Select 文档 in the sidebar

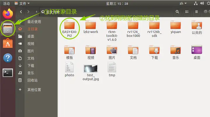[x=31, y=58]
